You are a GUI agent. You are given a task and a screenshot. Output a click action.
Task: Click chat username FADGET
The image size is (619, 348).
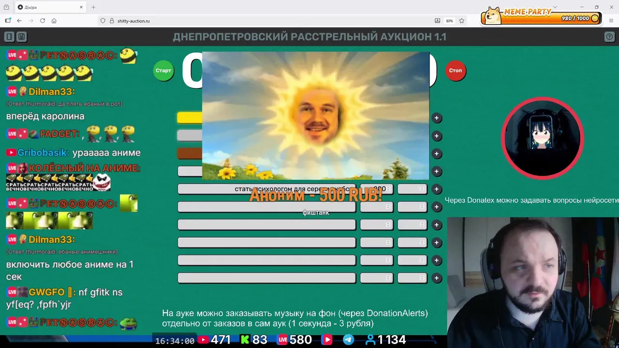click(59, 134)
